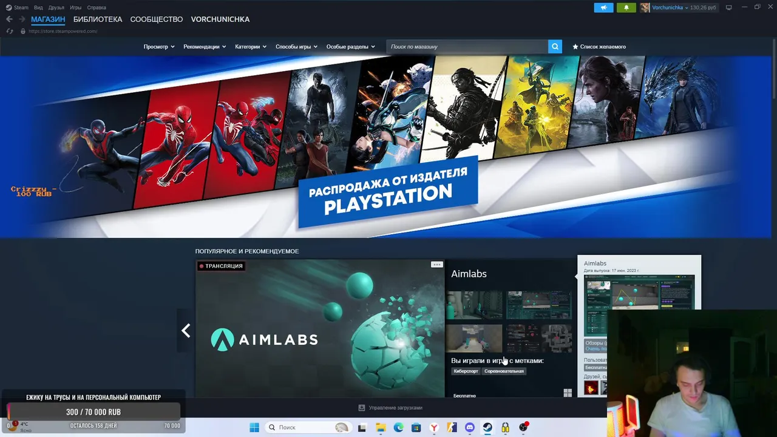Open the Aimlabs featured capsule image
The height and width of the screenshot is (437, 777).
320,329
